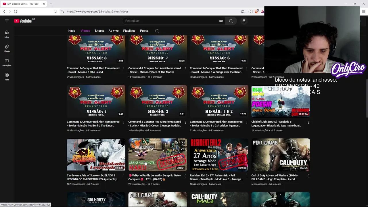The height and width of the screenshot is (207, 368).
Task: Open Missão 7 Core of The Matter title
Action: [154, 70]
